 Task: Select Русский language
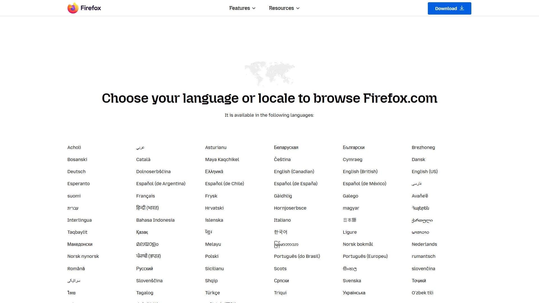[144, 268]
